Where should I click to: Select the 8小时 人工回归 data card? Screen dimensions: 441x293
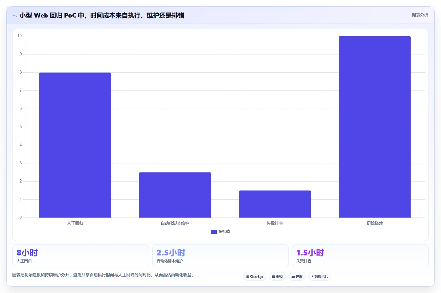click(x=80, y=256)
